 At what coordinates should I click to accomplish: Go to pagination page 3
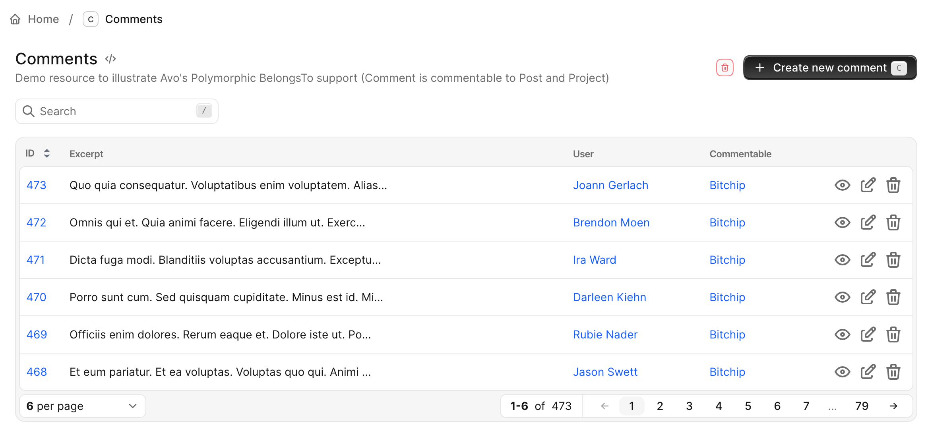(x=689, y=406)
